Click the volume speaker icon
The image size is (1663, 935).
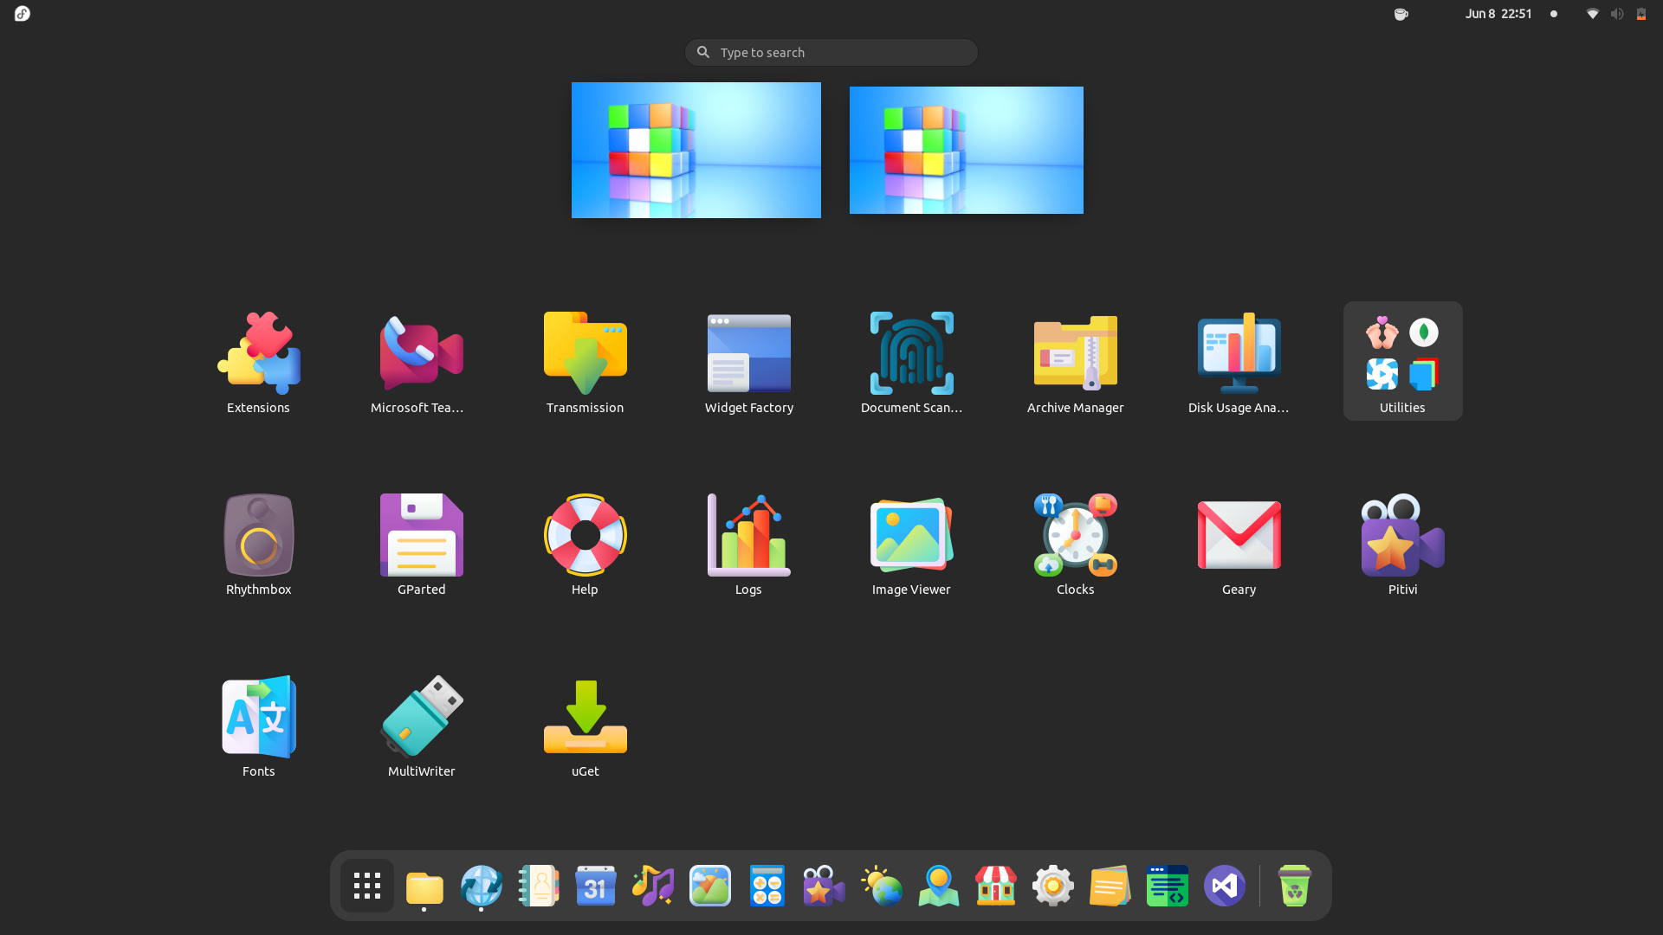coord(1616,14)
